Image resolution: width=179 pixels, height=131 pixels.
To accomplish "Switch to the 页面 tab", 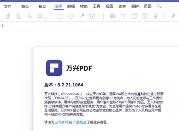I will click(148, 6).
